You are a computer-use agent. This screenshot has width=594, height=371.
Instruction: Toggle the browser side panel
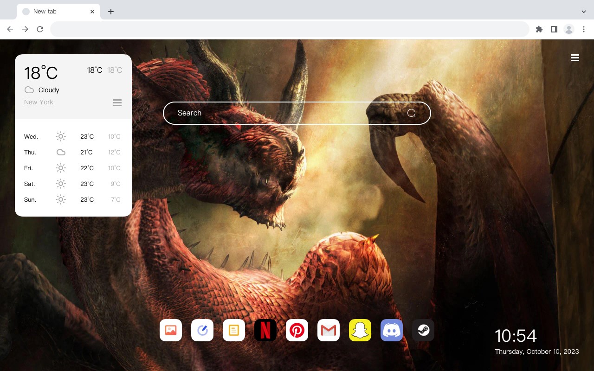pos(554,29)
